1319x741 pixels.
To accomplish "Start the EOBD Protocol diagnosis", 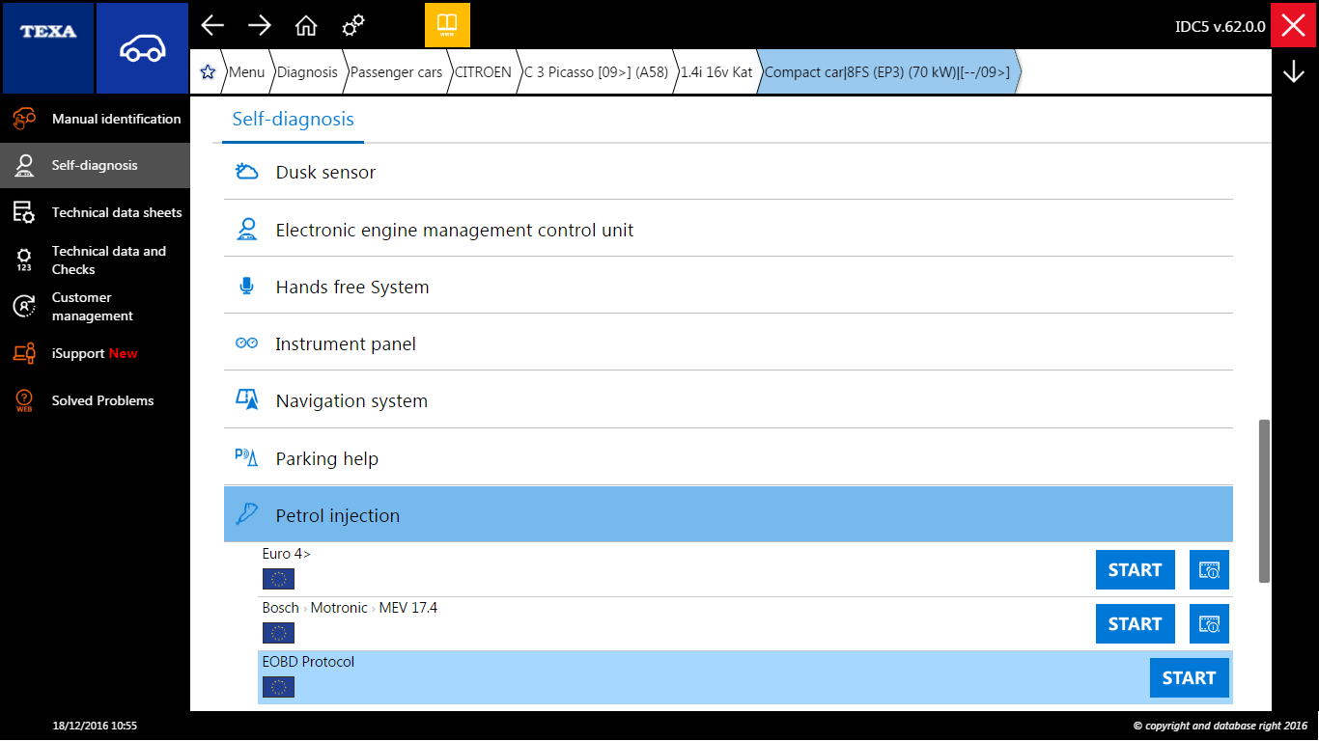I will click(1189, 678).
